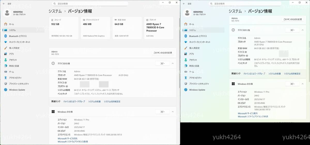Copy device specs in right window
Image resolution: width=310 pixels, height=145 pixels.
[x=292, y=30]
